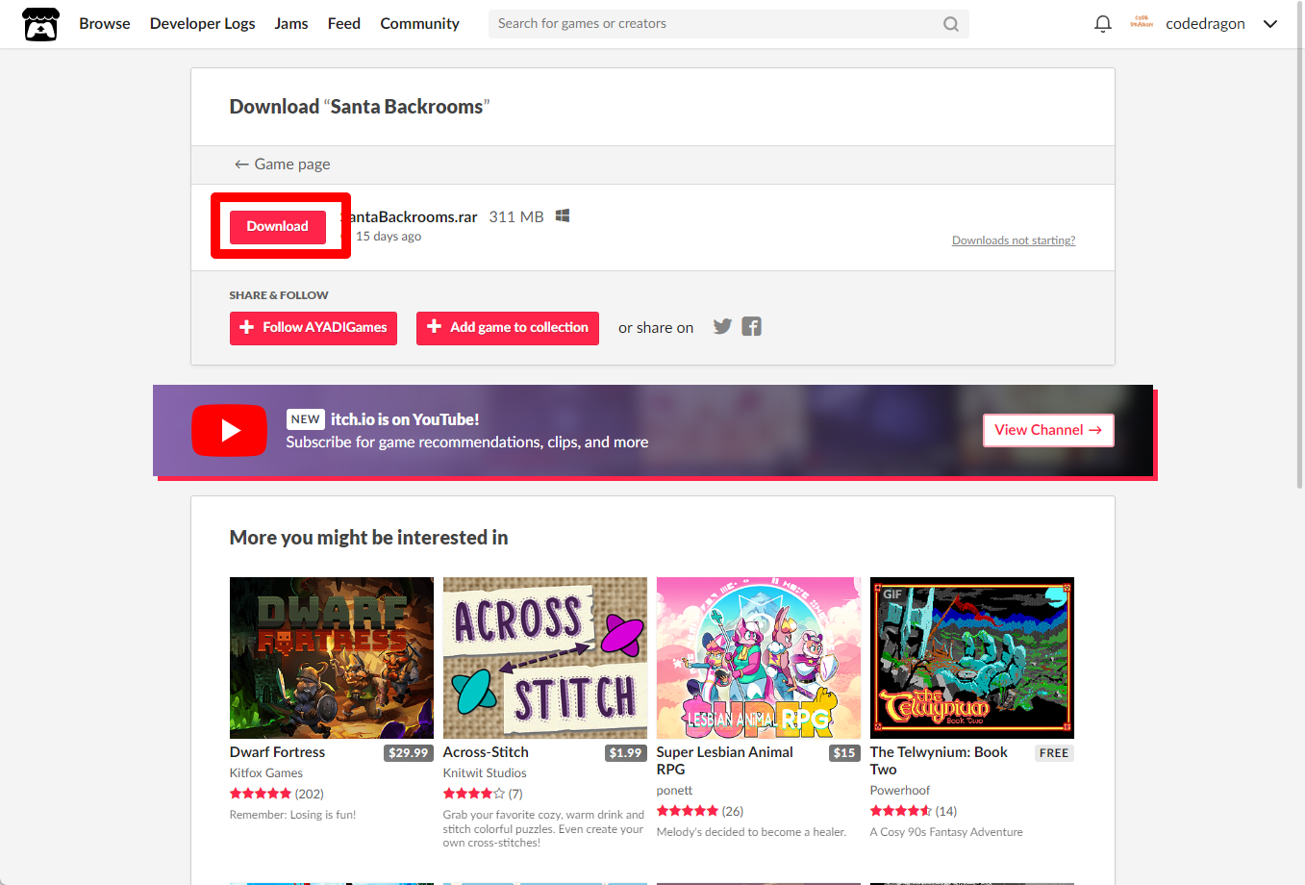The width and height of the screenshot is (1305, 885).
Task: Click the $29.99 price tag
Action: 409,753
